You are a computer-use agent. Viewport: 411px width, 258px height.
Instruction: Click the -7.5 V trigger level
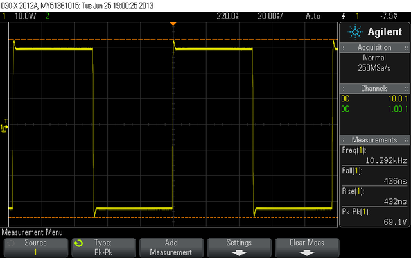pos(389,16)
